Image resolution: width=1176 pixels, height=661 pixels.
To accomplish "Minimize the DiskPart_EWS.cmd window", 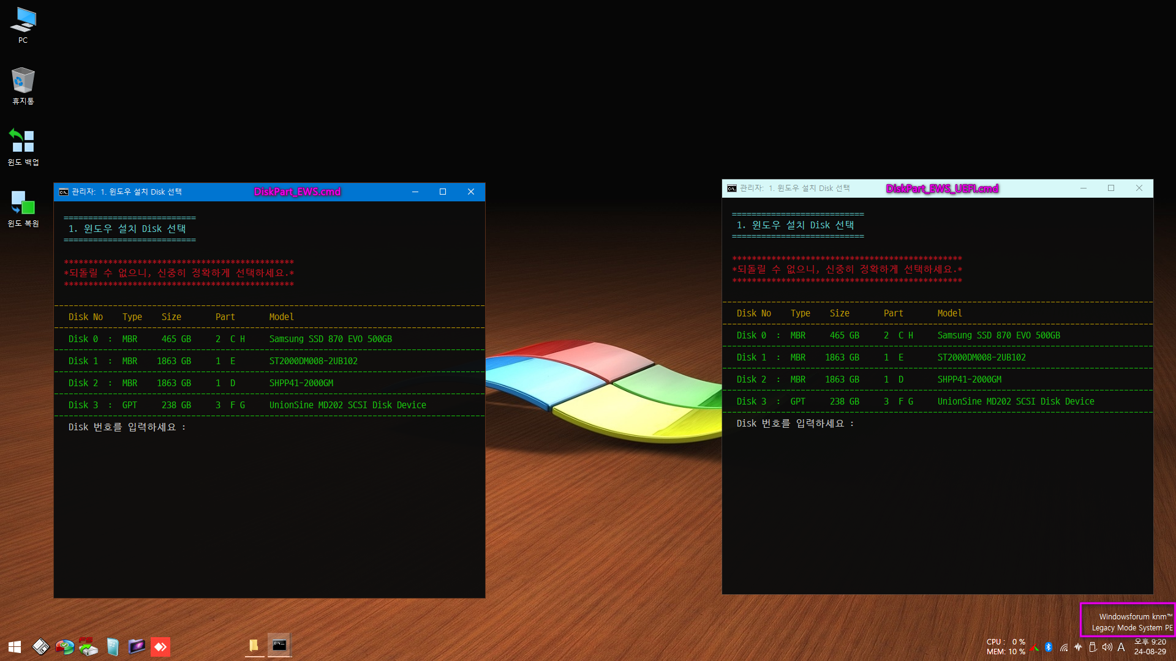I will (415, 192).
